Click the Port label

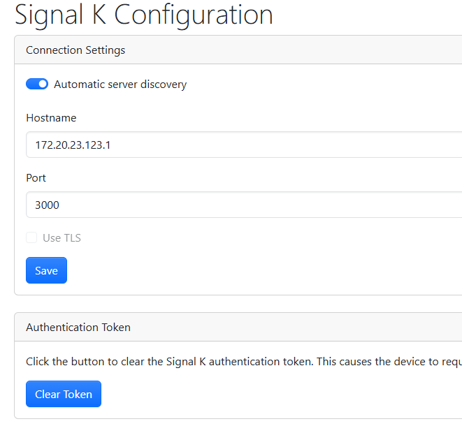(36, 178)
